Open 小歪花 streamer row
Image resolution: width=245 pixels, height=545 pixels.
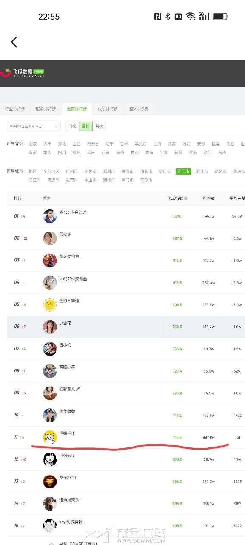click(x=126, y=327)
